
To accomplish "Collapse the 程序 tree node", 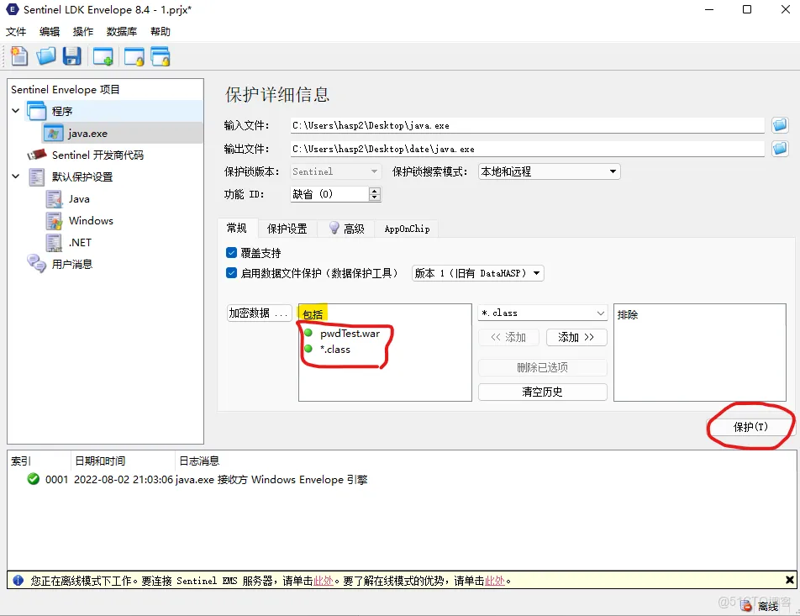I will coord(16,111).
